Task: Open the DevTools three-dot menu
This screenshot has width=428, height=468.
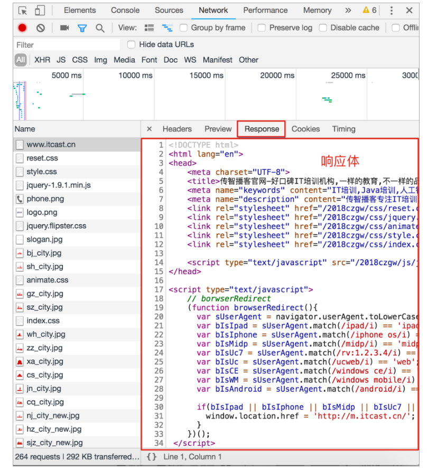Action: pyautogui.click(x=392, y=11)
